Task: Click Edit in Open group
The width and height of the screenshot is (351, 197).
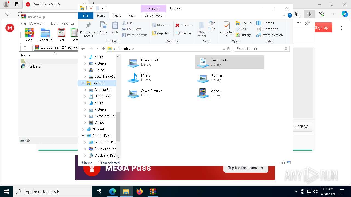Action: (x=241, y=29)
